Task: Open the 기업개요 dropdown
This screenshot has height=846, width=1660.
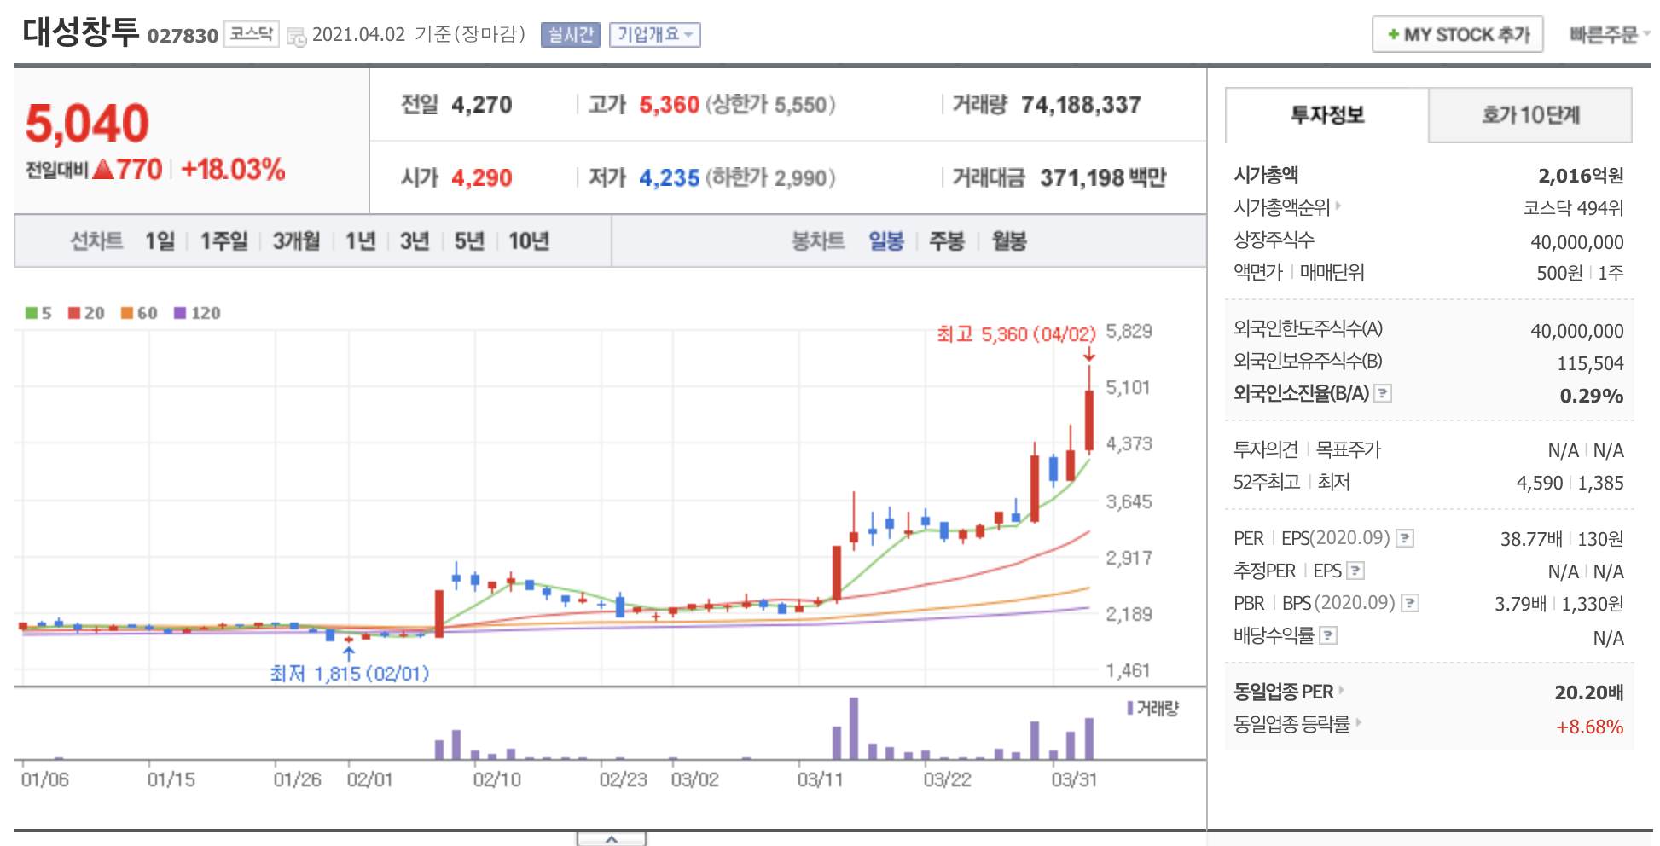Action: click(655, 35)
